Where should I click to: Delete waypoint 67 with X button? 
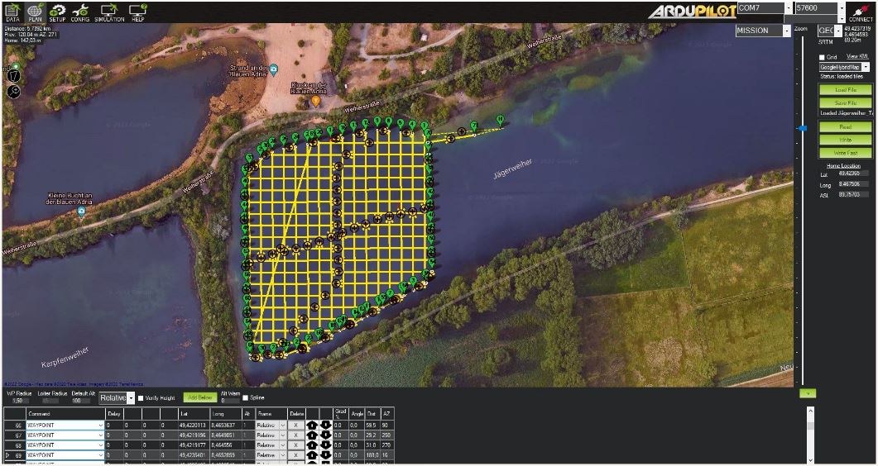click(295, 435)
